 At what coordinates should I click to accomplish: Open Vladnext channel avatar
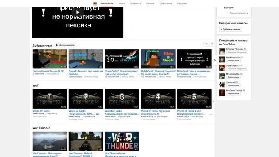pos(222,84)
